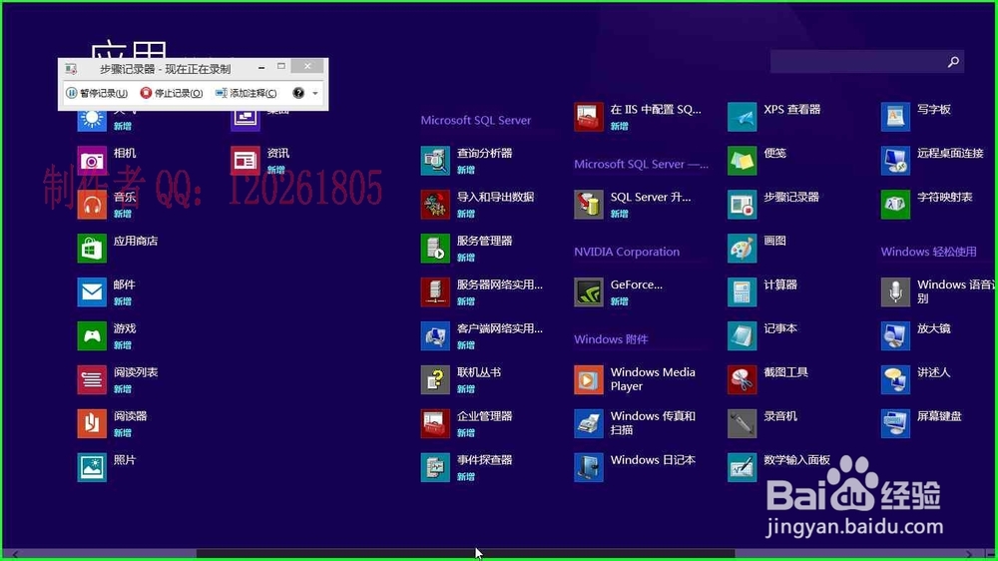
Task: Launch Query Analyzer (查询分析器) icon
Action: [x=435, y=161]
